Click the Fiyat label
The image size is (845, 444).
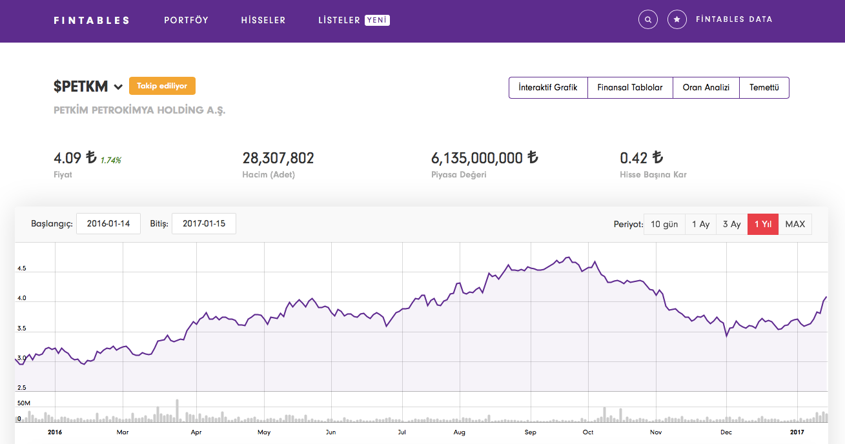pos(63,174)
